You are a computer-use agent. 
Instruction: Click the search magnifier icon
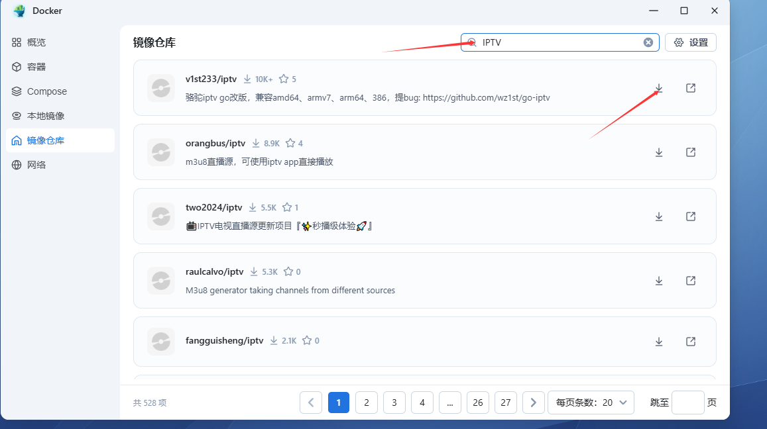click(471, 42)
